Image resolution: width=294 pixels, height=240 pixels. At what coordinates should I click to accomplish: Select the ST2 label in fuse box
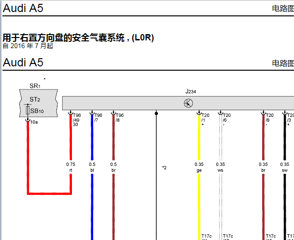pos(35,100)
